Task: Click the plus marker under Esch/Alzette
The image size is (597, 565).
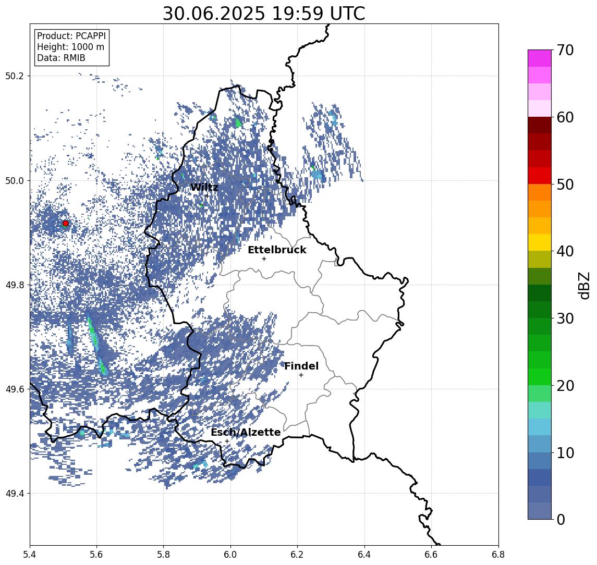Action: pos(227,441)
